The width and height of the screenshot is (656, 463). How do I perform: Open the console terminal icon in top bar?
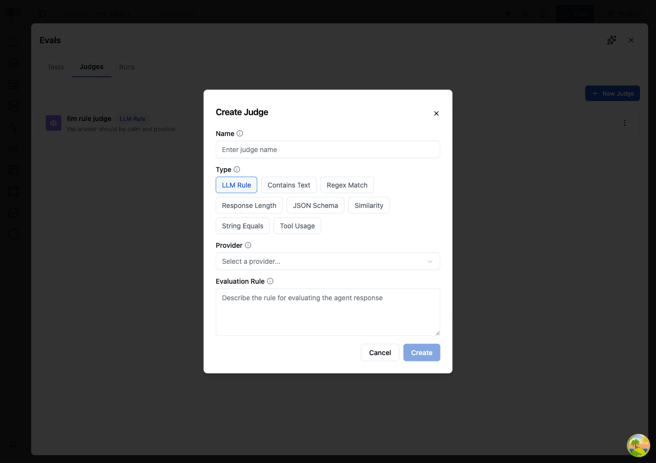pos(543,13)
